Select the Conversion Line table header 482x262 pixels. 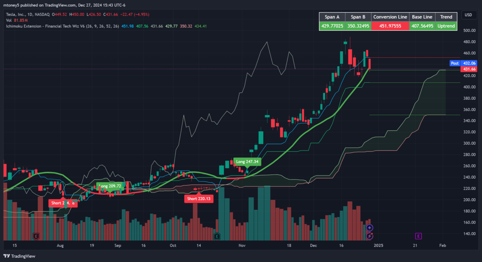click(390, 17)
